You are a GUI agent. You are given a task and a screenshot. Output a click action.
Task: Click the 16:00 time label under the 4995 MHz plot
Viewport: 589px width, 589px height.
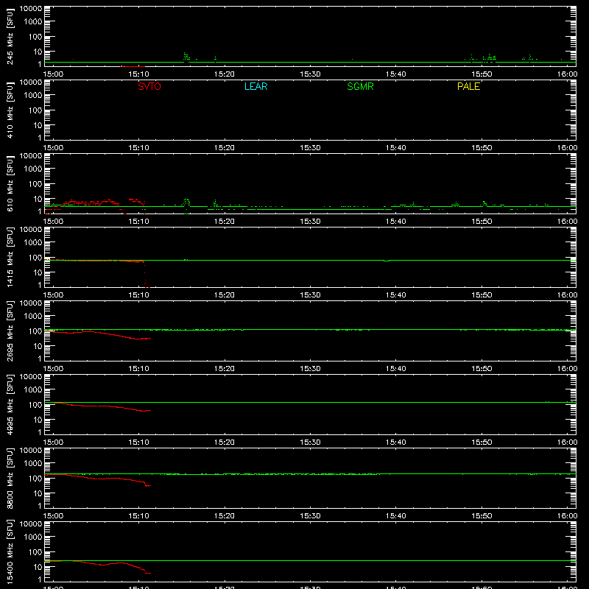[567, 442]
